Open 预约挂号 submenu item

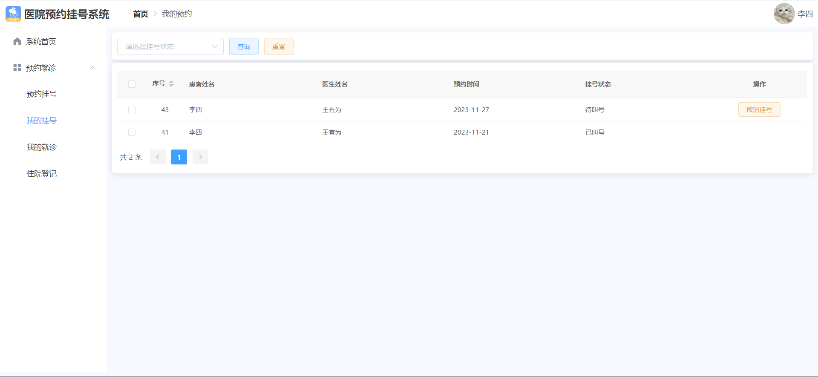pos(42,94)
